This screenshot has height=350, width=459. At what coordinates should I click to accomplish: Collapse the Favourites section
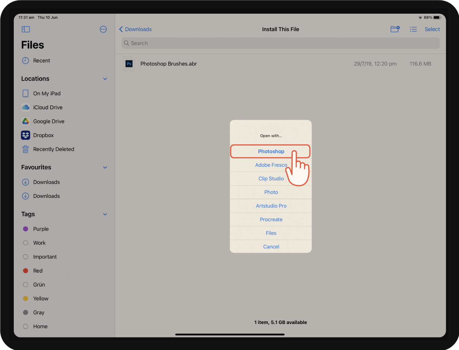click(105, 168)
